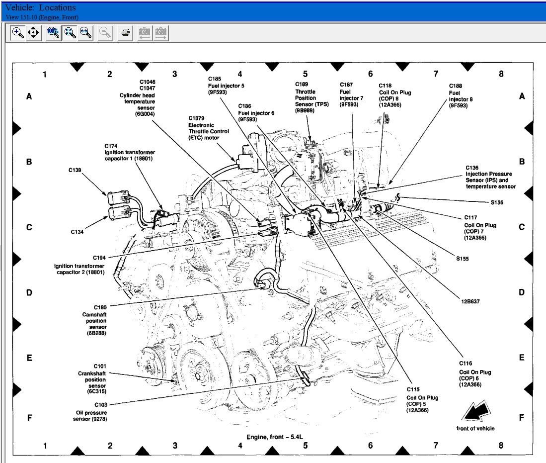Click the C136 Injection Pressure Sensor label

(490, 177)
